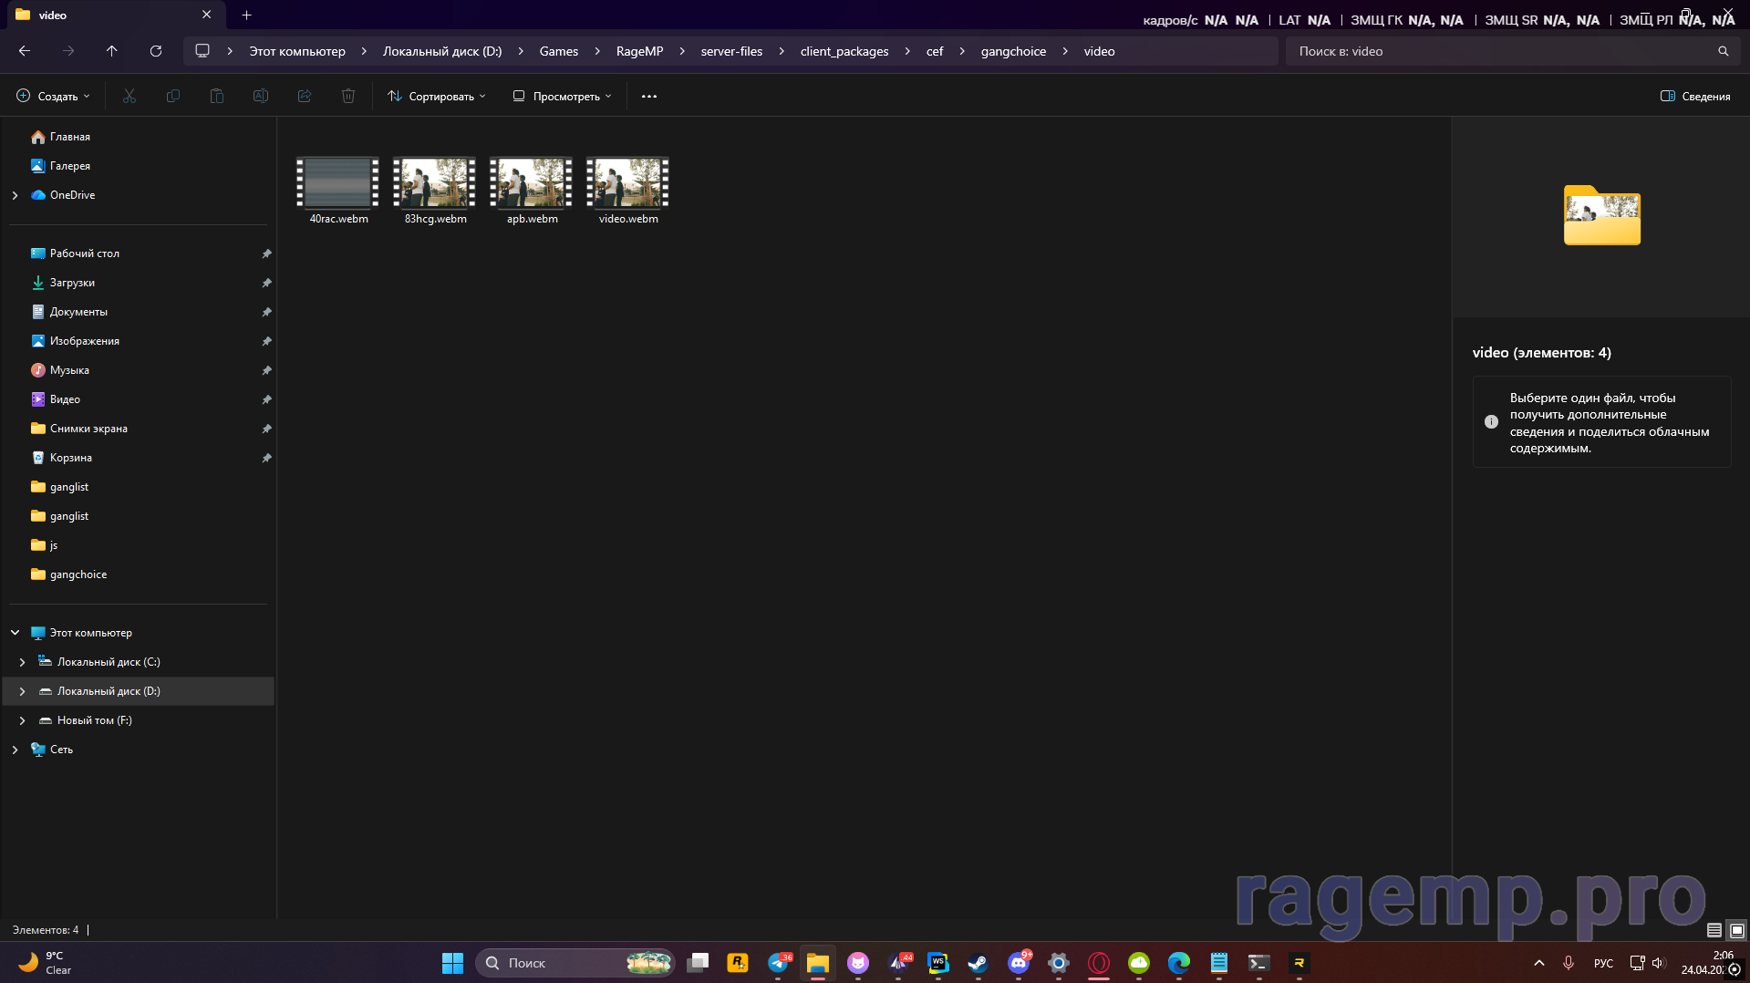
Task: Expand the Сортировать dropdown
Action: 436,96
